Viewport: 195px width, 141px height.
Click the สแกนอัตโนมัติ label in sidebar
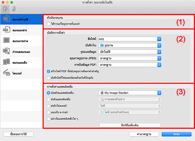(20, 19)
